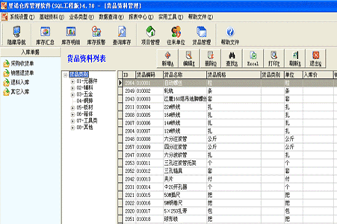Click the 删除 delete button icon
The height and width of the screenshot is (224, 337).
(x=210, y=55)
